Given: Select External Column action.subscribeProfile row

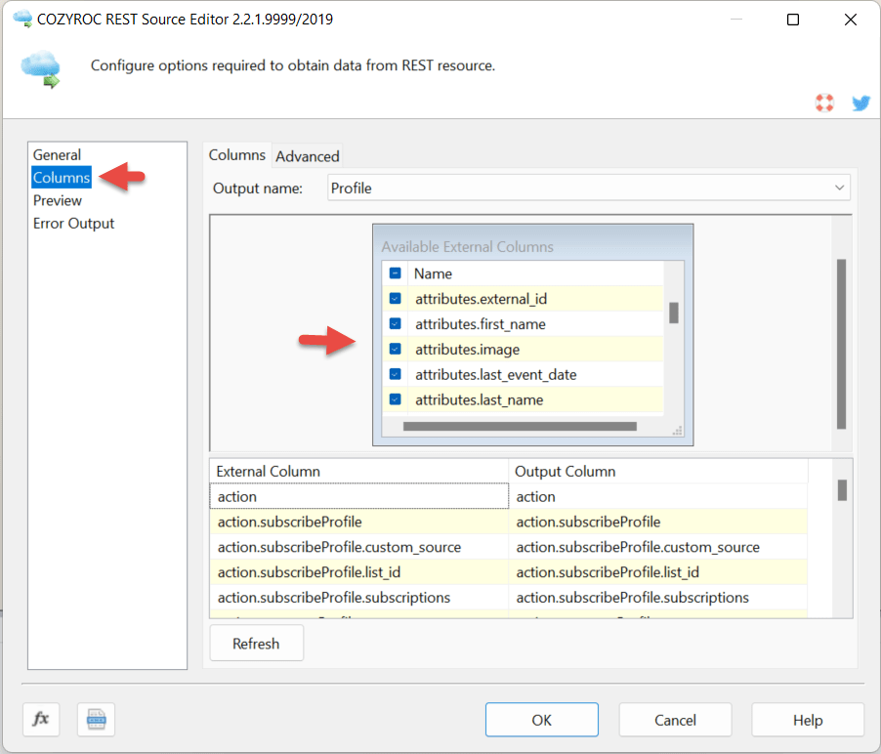Looking at the screenshot, I should 359,522.
